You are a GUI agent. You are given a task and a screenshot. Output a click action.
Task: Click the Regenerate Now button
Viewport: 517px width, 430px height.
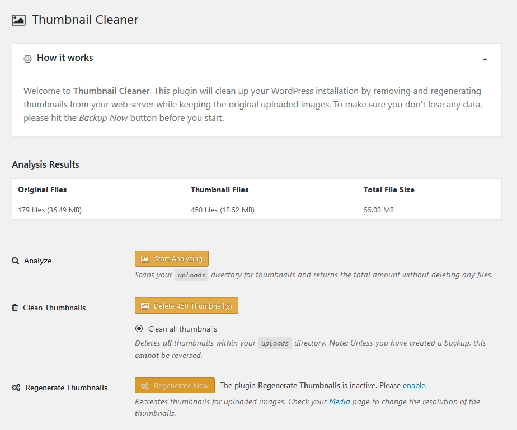(175, 385)
